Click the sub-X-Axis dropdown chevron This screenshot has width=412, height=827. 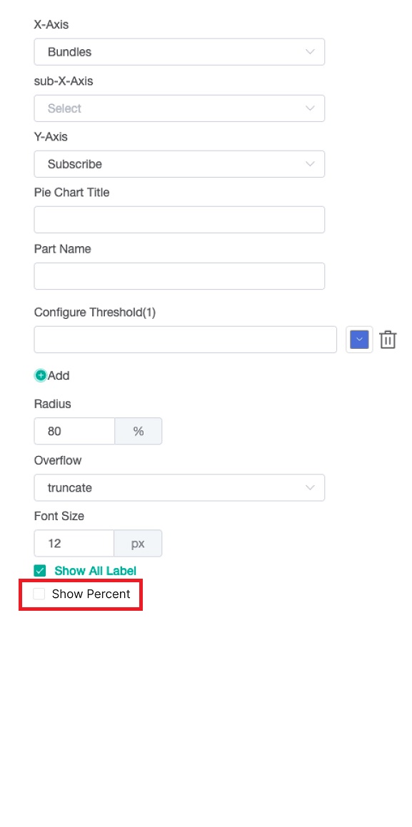310,108
